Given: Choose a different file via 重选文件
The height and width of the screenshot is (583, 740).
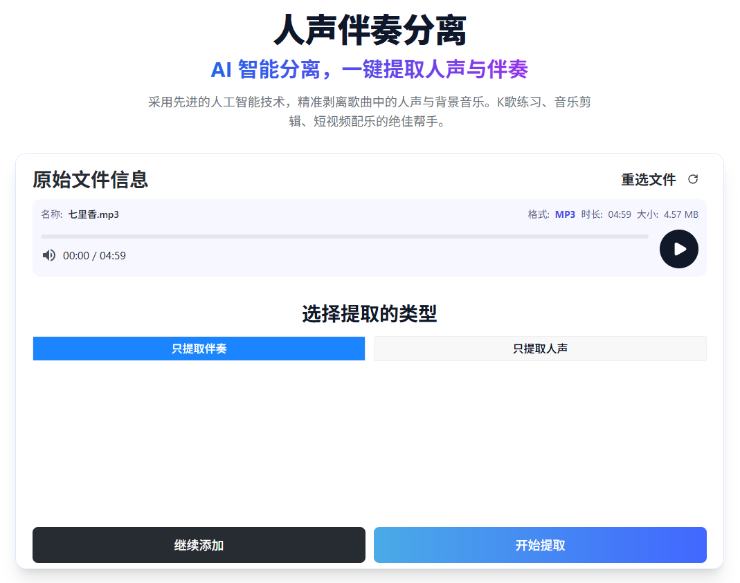Looking at the screenshot, I should point(649,180).
